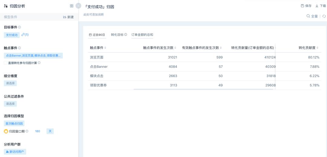Open the linked property (1) link icon
The width and height of the screenshot is (327, 157).
25,35
